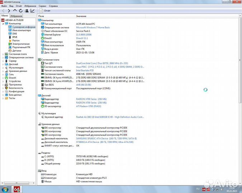
Task: Click the Звуковой адаптер speaker icon
Action: pyautogui.click(x=42, y=117)
